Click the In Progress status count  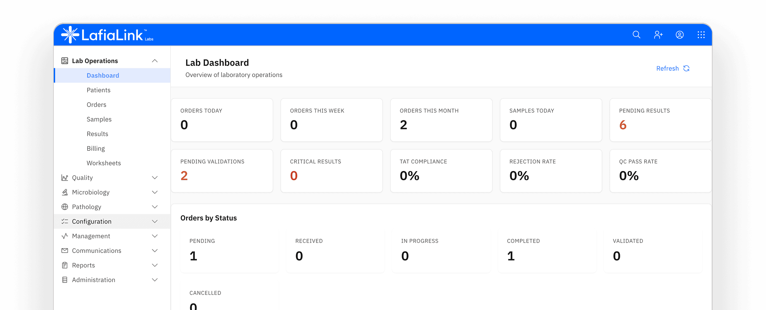coord(405,256)
